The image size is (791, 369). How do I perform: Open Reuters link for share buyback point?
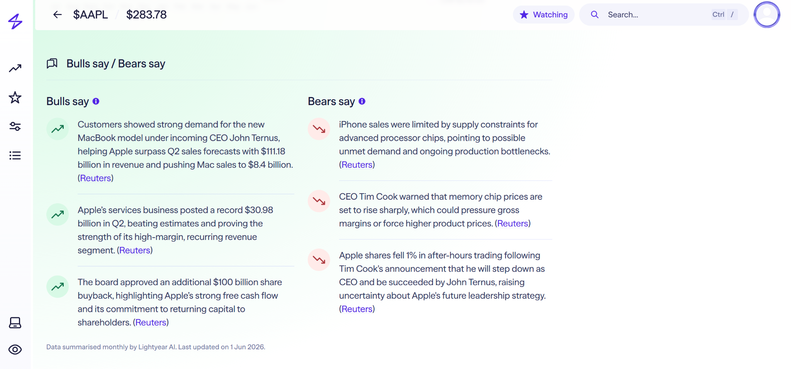pos(151,323)
